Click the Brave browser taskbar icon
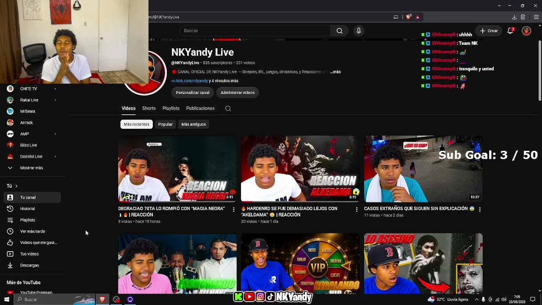Screen dimensions: 542x305 pos(102,299)
